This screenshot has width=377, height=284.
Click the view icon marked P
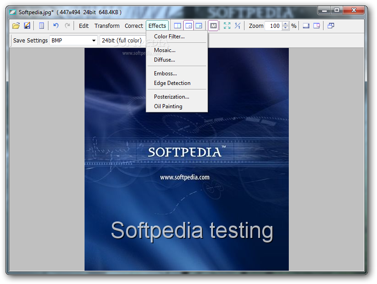tap(199, 26)
